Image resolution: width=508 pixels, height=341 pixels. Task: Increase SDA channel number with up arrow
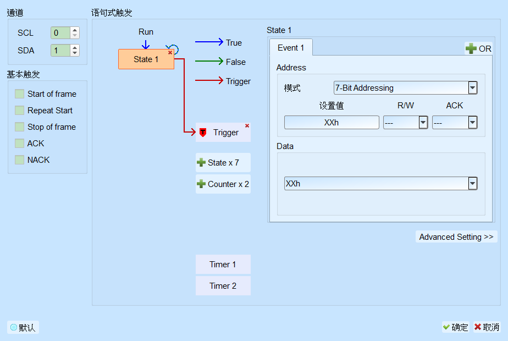[75, 48]
